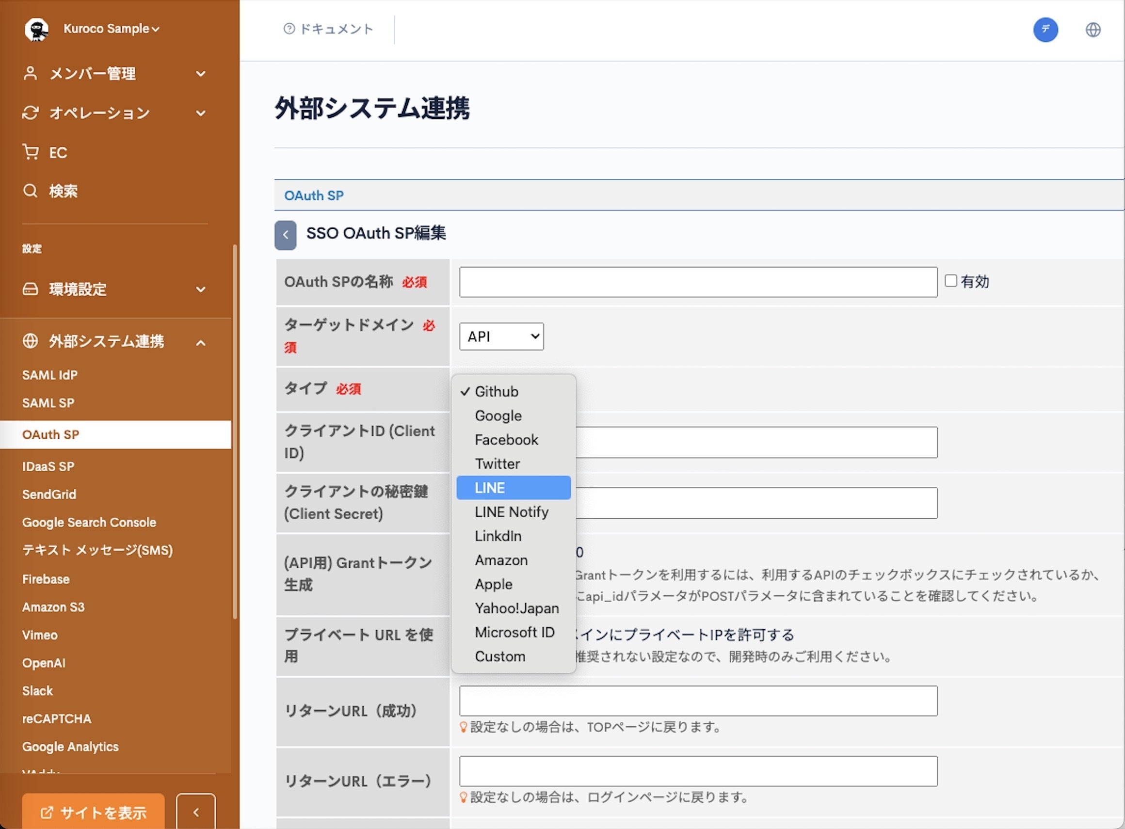The image size is (1125, 829).
Task: Open environment settings via the 環境設定 icon
Action: click(x=30, y=289)
